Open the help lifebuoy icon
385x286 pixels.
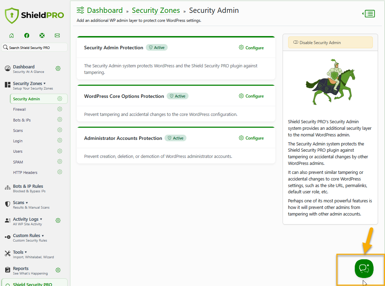[x=42, y=36]
